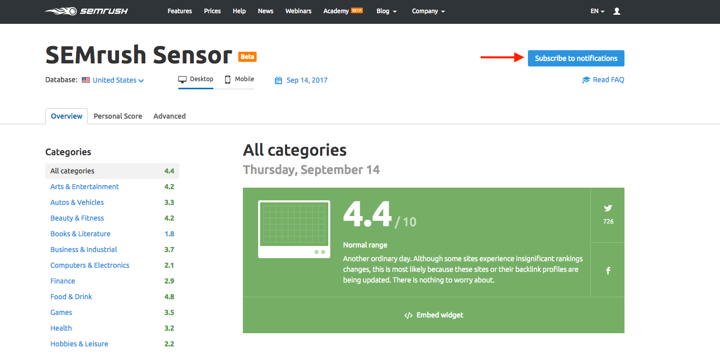Click Subscribe to notifications button

point(576,58)
